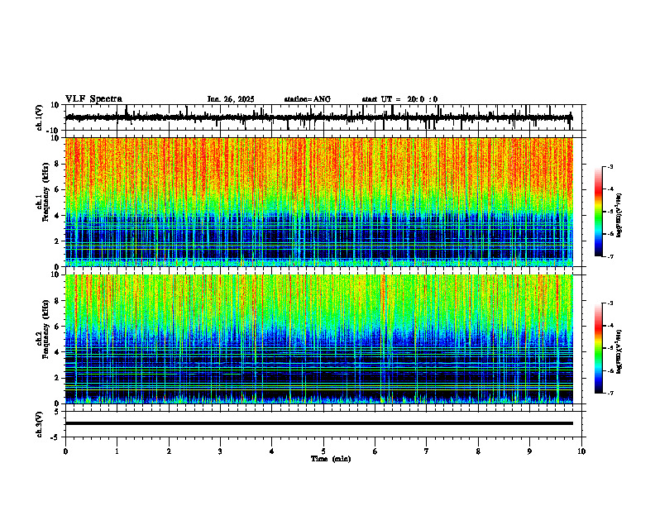The height and width of the screenshot is (506, 655).
Task: Click the 'station=ANG' header label
Action: tap(307, 99)
